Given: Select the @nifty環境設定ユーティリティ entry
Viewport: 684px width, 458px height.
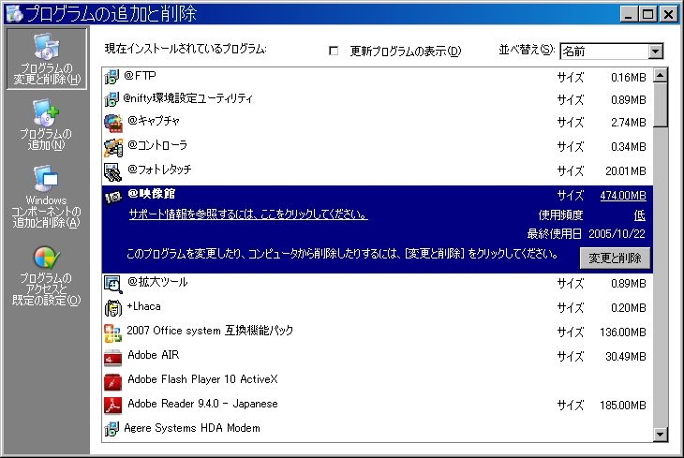Looking at the screenshot, I should pos(378,99).
